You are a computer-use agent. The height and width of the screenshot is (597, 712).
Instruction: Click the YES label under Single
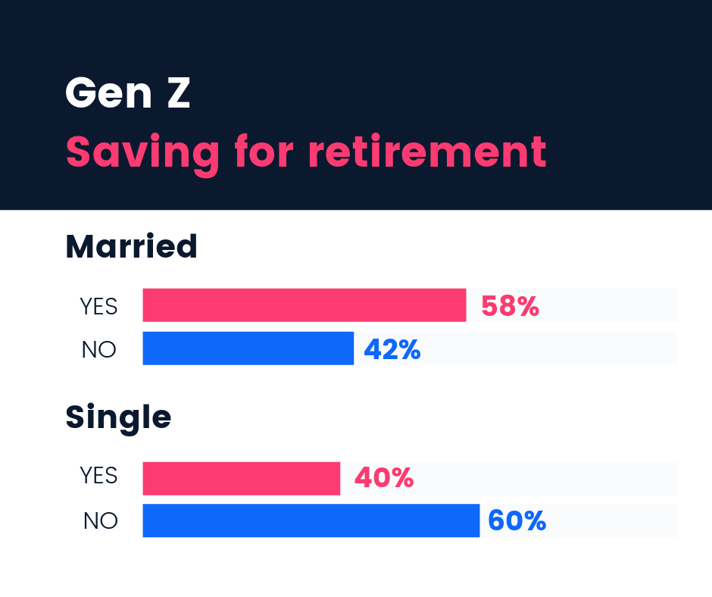click(x=99, y=476)
